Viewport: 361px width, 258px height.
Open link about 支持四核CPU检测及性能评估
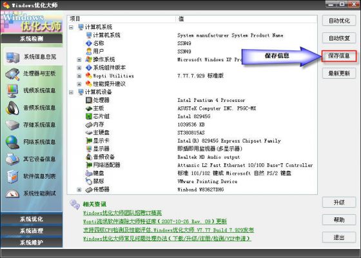tap(168, 230)
